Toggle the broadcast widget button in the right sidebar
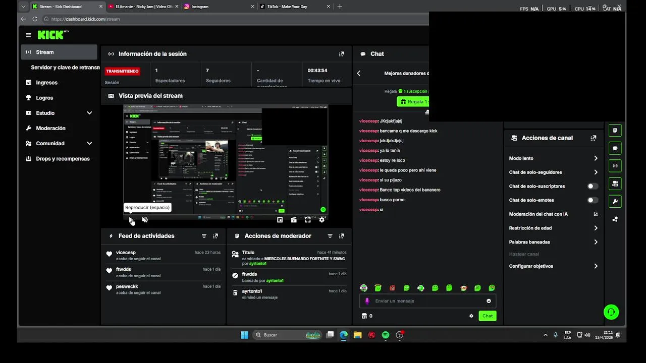Image resolution: width=646 pixels, height=363 pixels. [x=615, y=166]
